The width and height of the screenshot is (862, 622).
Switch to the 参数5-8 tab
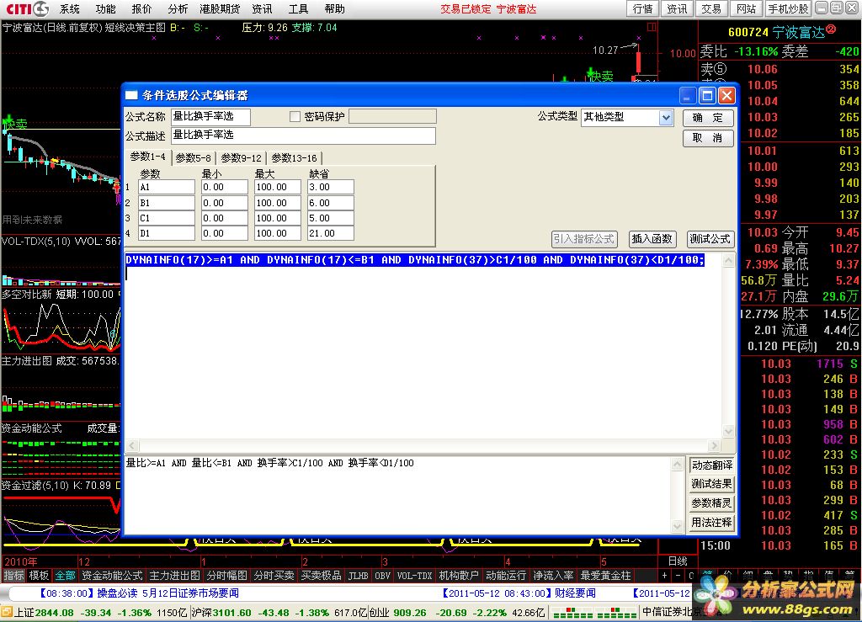click(x=193, y=157)
